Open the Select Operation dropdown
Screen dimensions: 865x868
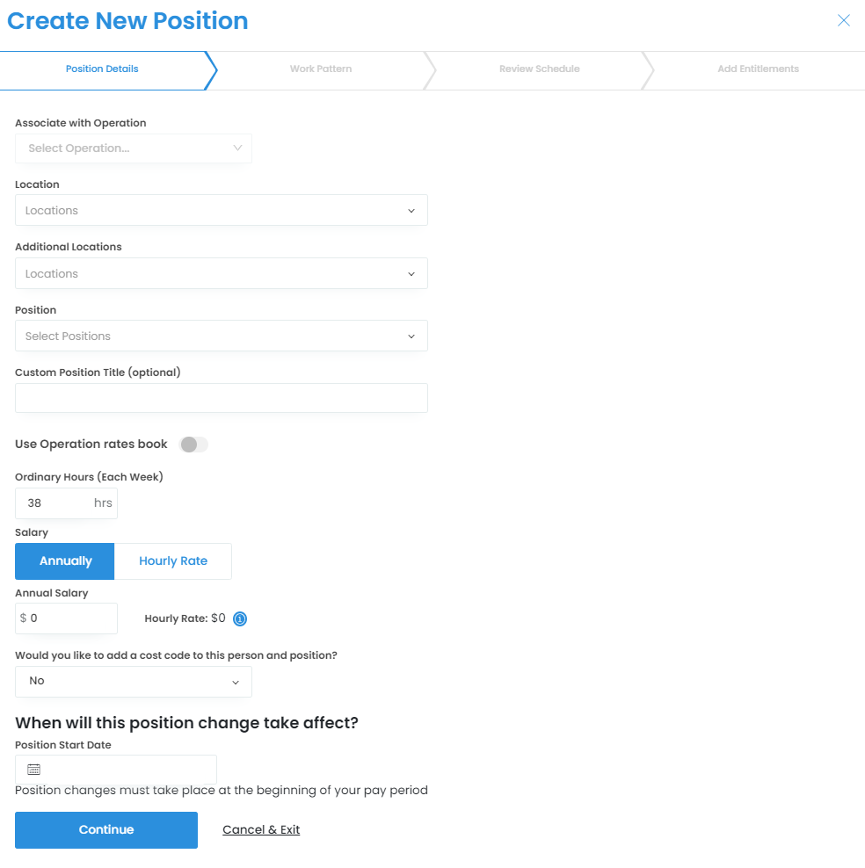pyautogui.click(x=134, y=148)
